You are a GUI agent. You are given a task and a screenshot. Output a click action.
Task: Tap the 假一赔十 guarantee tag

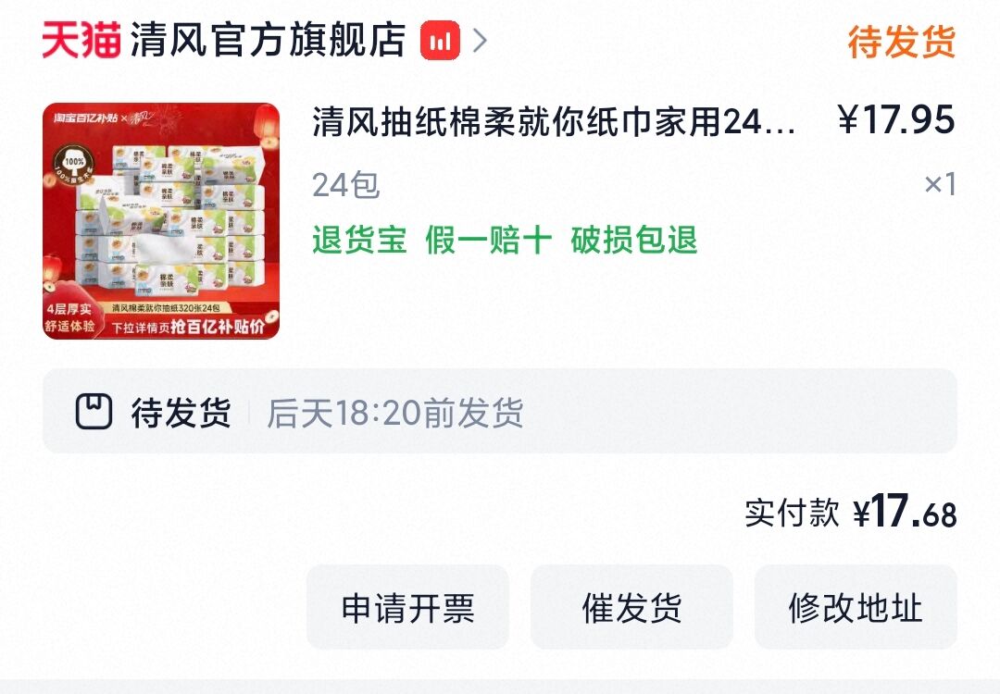(489, 241)
